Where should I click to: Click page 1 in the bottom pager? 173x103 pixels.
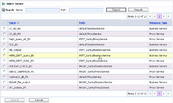pyautogui.click(x=159, y=94)
